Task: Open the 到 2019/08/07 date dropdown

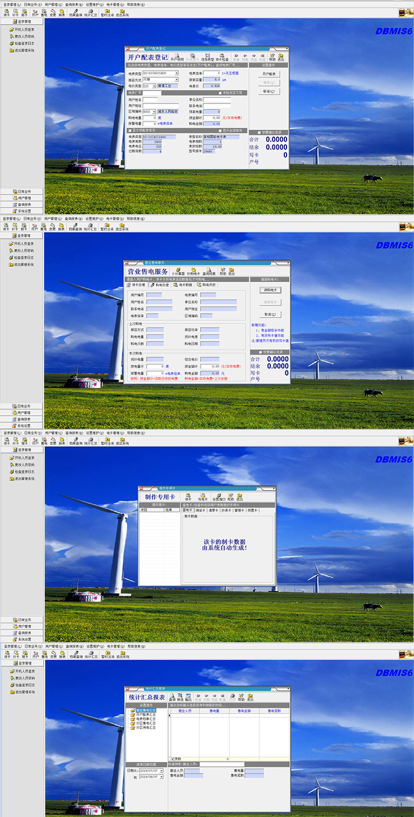Action: point(162,777)
